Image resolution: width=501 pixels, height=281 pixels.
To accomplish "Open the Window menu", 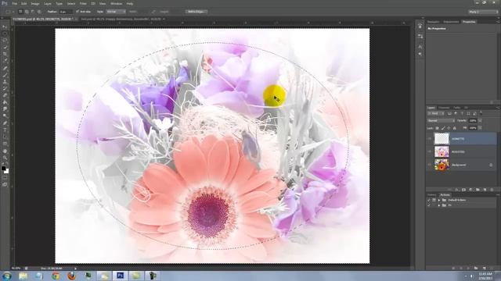I will (116, 3).
